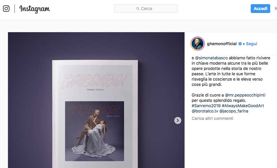The height and width of the screenshot is (168, 277).
Task: Advance to next photo with the carousel arrow
Action: [178, 120]
